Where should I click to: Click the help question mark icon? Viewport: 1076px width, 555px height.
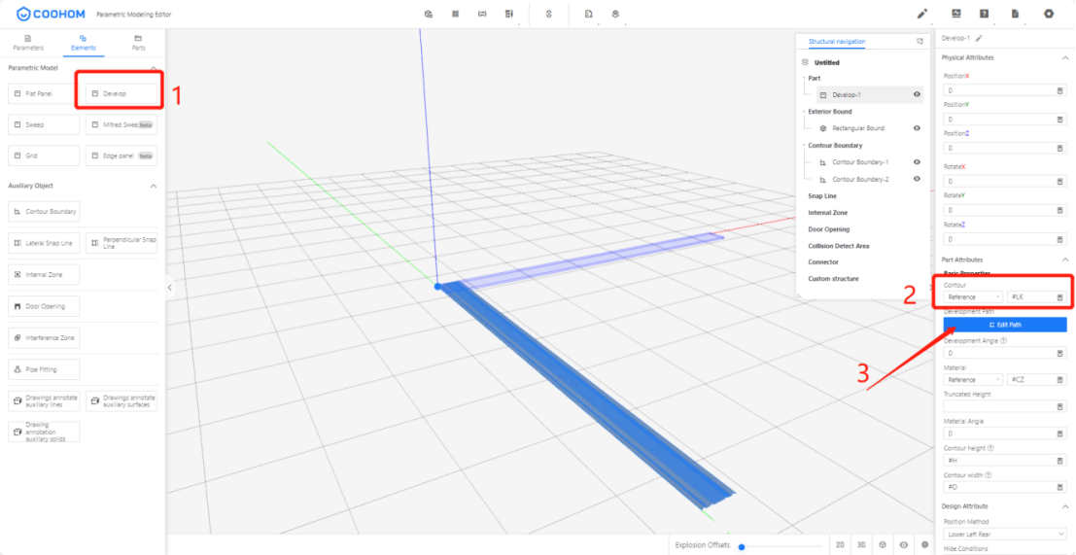[x=984, y=14]
